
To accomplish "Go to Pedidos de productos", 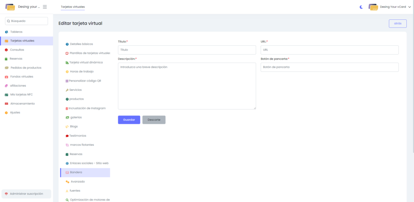I will (x=25, y=67).
